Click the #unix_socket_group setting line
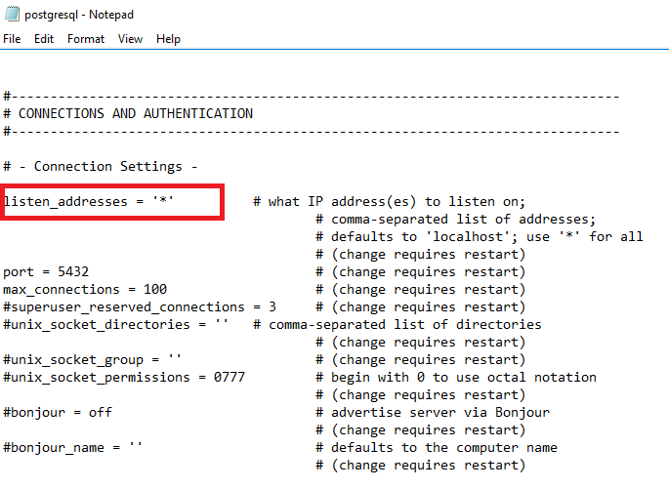669x489 pixels. point(92,360)
